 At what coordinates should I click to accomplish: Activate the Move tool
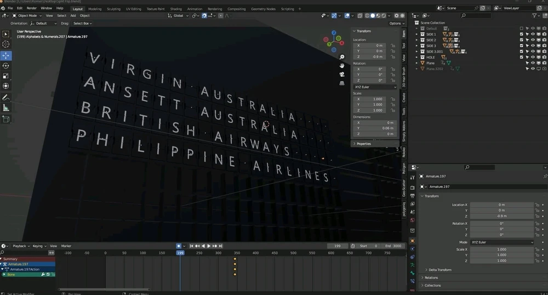[6, 55]
